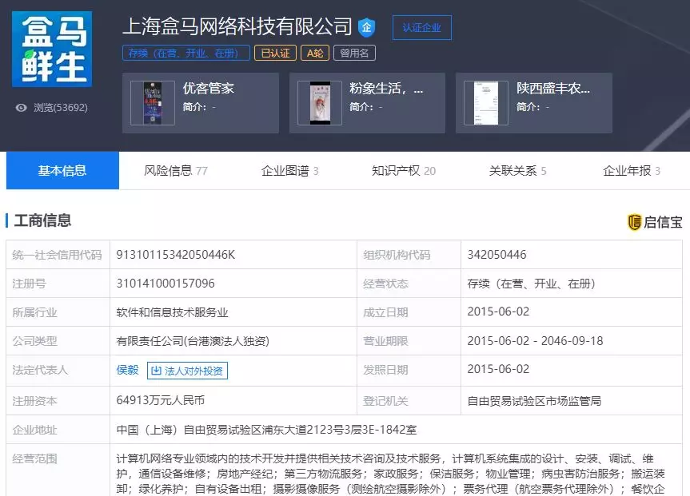Click the 已认证 tag
The height and width of the screenshot is (496, 690).
pos(276,54)
